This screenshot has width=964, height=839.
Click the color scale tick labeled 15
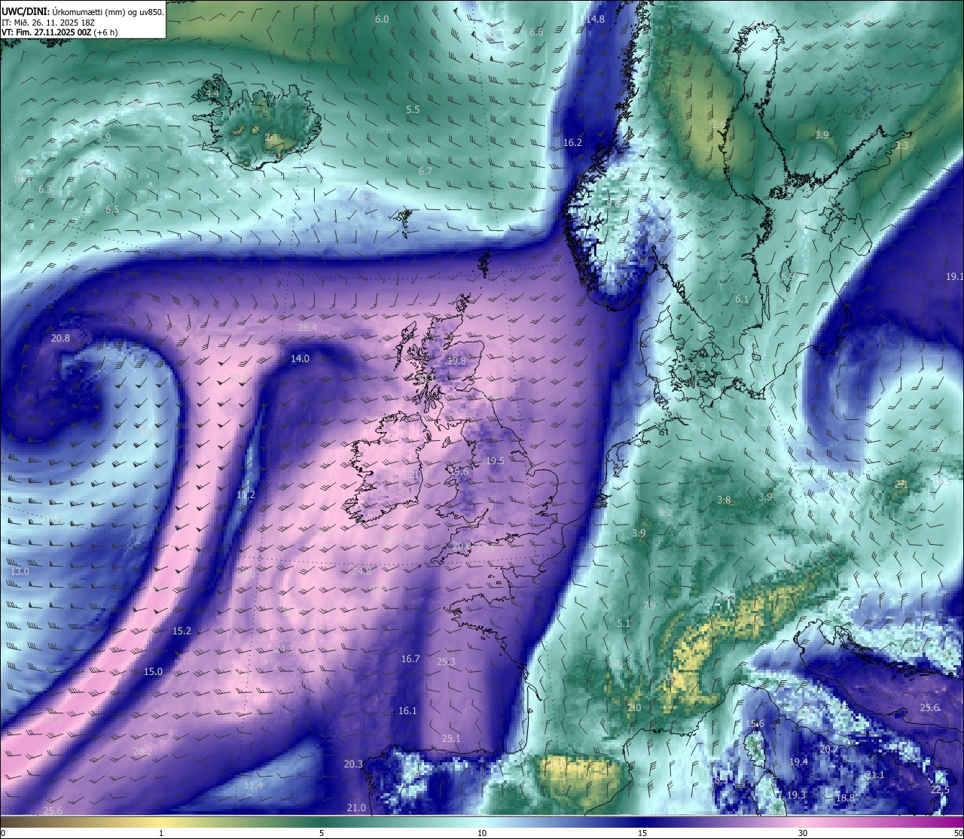642,833
